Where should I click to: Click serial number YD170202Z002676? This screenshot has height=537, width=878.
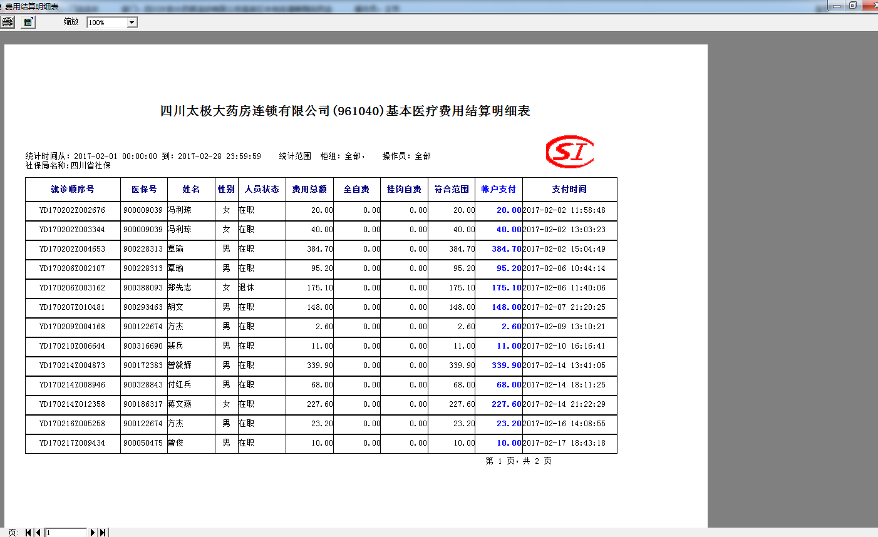click(x=72, y=210)
